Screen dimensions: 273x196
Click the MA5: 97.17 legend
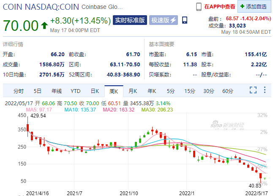[39, 110]
